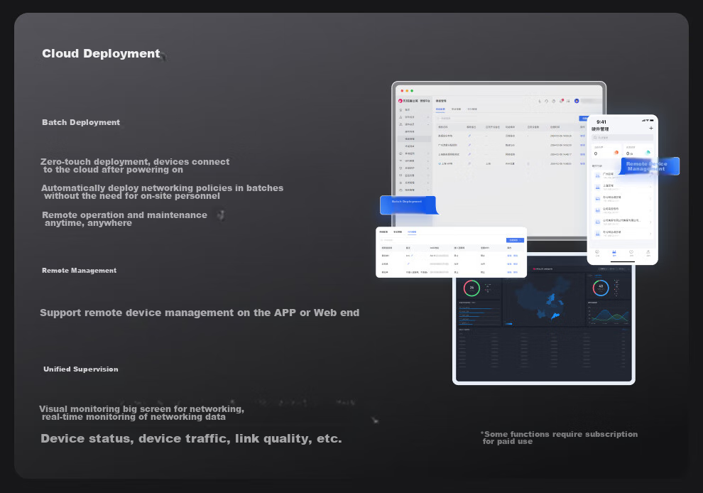Click the search field in phone screen

[621, 138]
